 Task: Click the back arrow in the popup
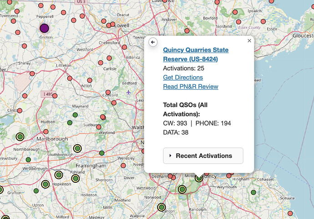point(153,42)
